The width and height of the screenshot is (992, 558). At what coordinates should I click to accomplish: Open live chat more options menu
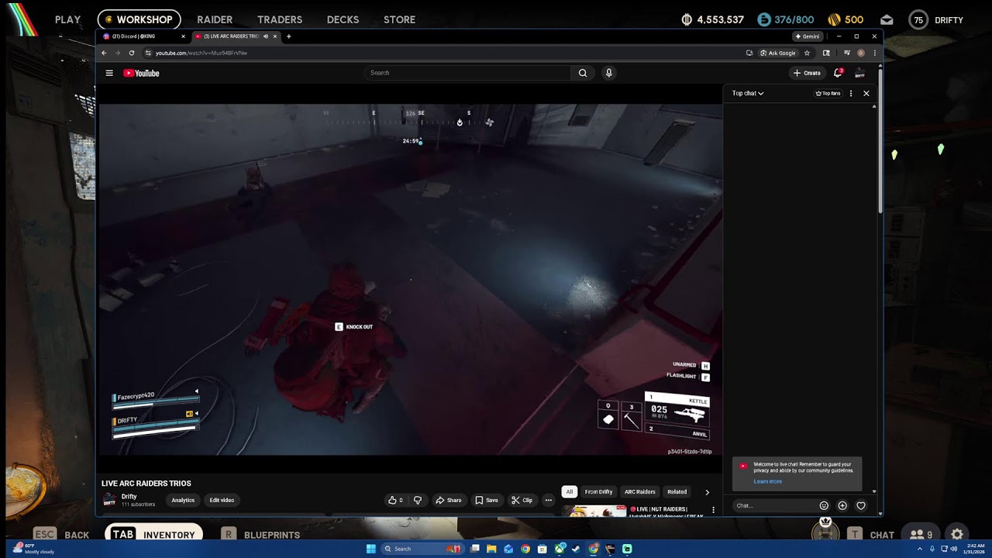[x=851, y=93]
